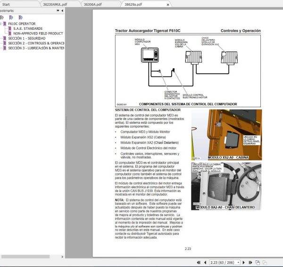Go to SECCIÓN 3 - LUBRICACIÓN bookmark
This screenshot has width=283, height=267.
(36, 48)
